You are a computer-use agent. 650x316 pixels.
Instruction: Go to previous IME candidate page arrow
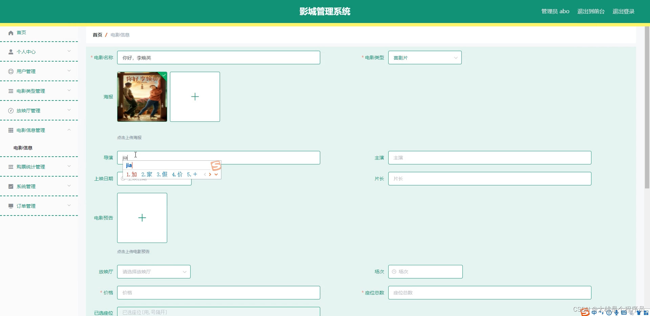click(x=205, y=175)
